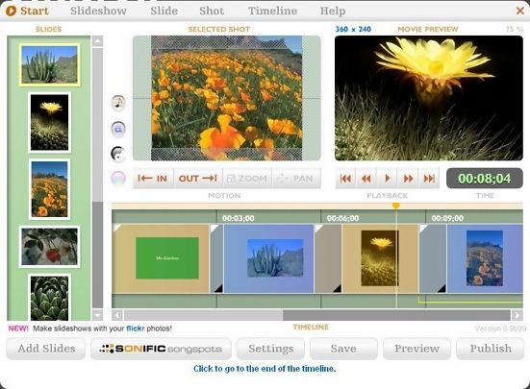Click the 00:06;00 ruler mark
The height and width of the screenshot is (389, 530).
[342, 218]
